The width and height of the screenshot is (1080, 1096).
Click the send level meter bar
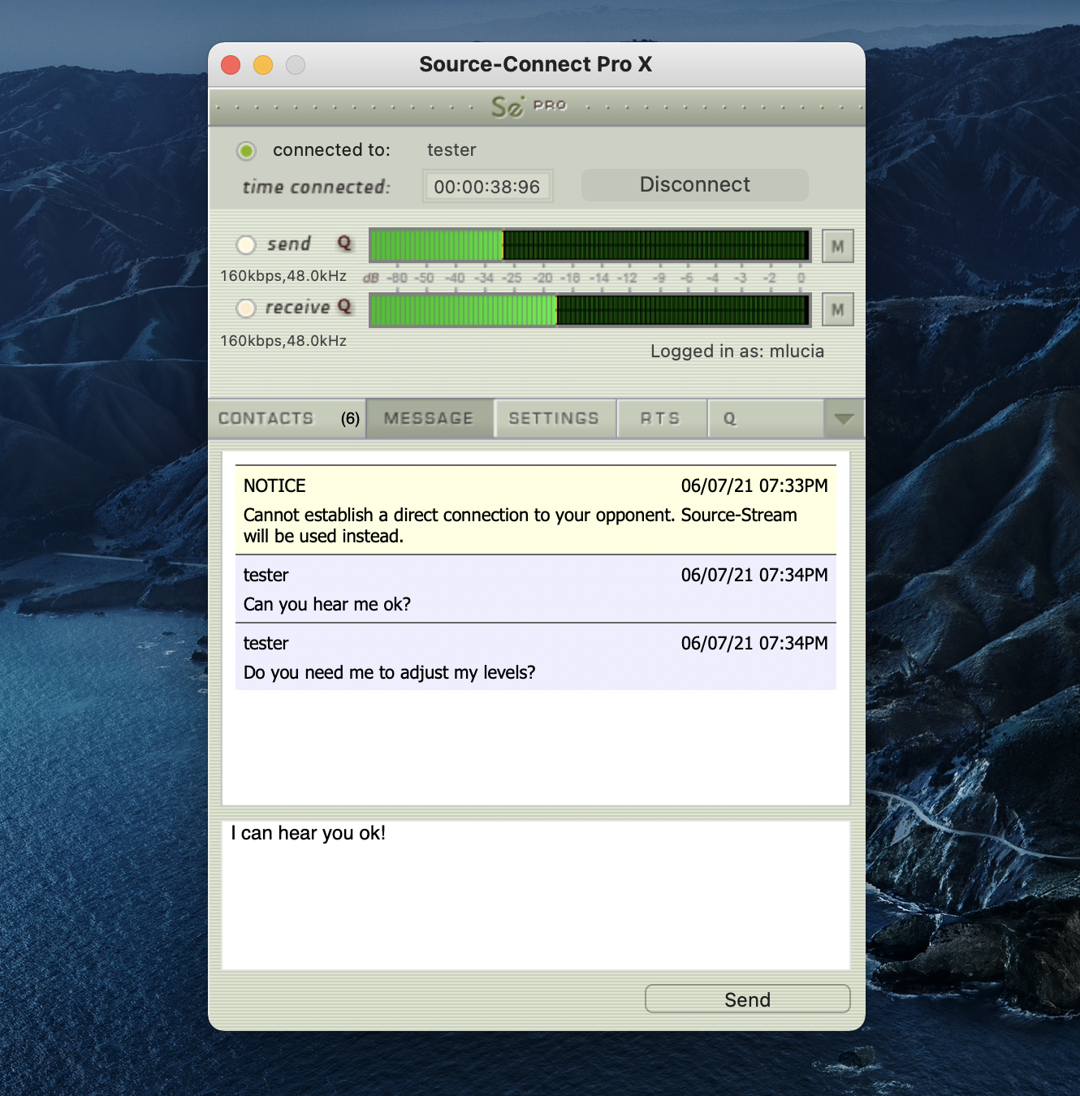(x=590, y=245)
